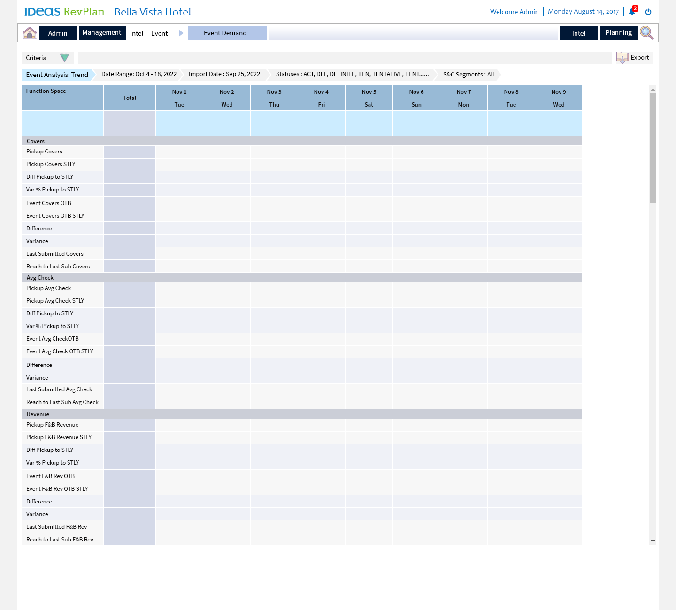This screenshot has height=610, width=676.
Task: Click the Intel button on right
Action: 578,33
